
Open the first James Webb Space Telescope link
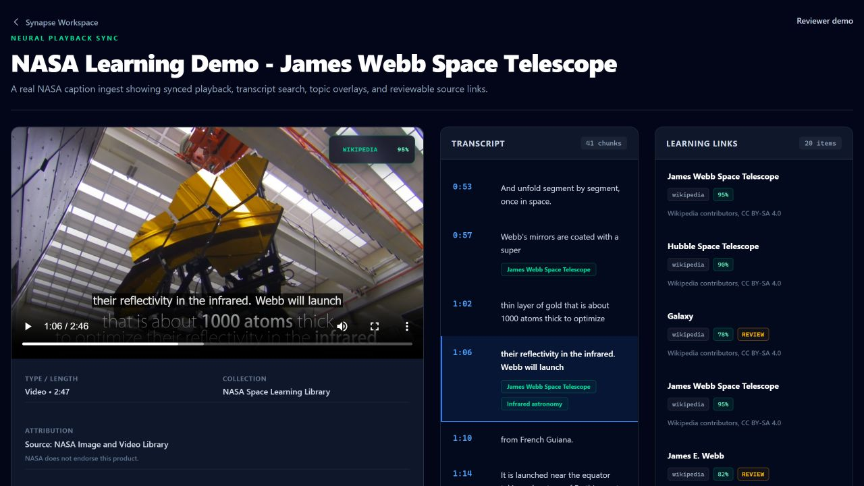coord(723,177)
